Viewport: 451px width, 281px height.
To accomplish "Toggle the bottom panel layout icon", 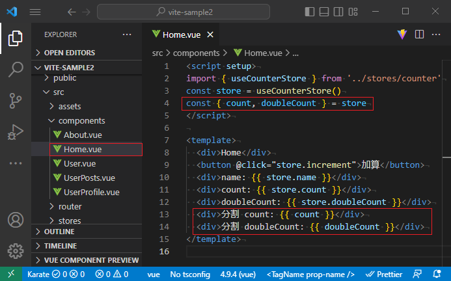I will point(324,12).
